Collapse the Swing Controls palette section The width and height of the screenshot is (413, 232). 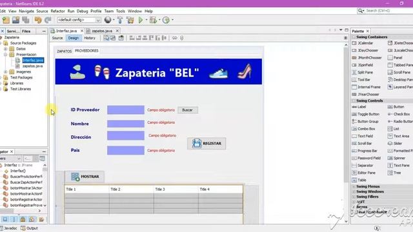coord(354,101)
